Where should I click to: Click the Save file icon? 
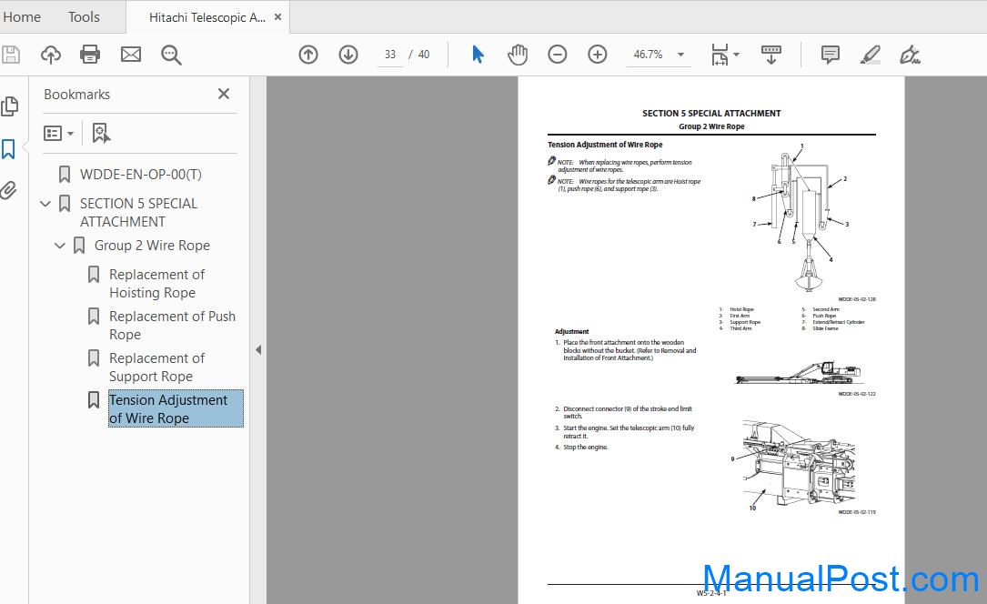(11, 55)
